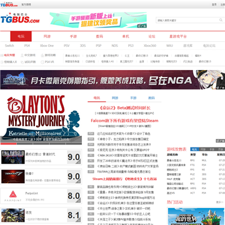Open the 热门活动 section title
The height and width of the screenshot is (225, 225).
[x=175, y=202]
